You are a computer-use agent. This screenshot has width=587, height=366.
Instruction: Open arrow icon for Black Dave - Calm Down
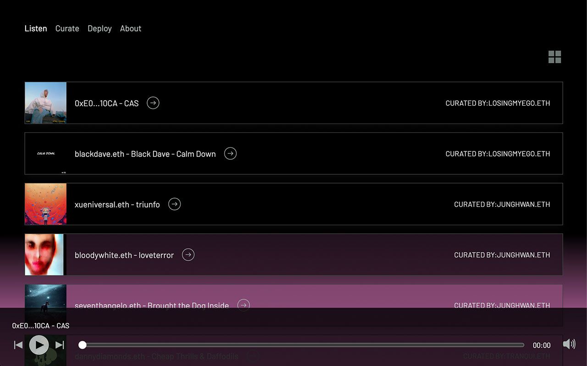point(230,154)
